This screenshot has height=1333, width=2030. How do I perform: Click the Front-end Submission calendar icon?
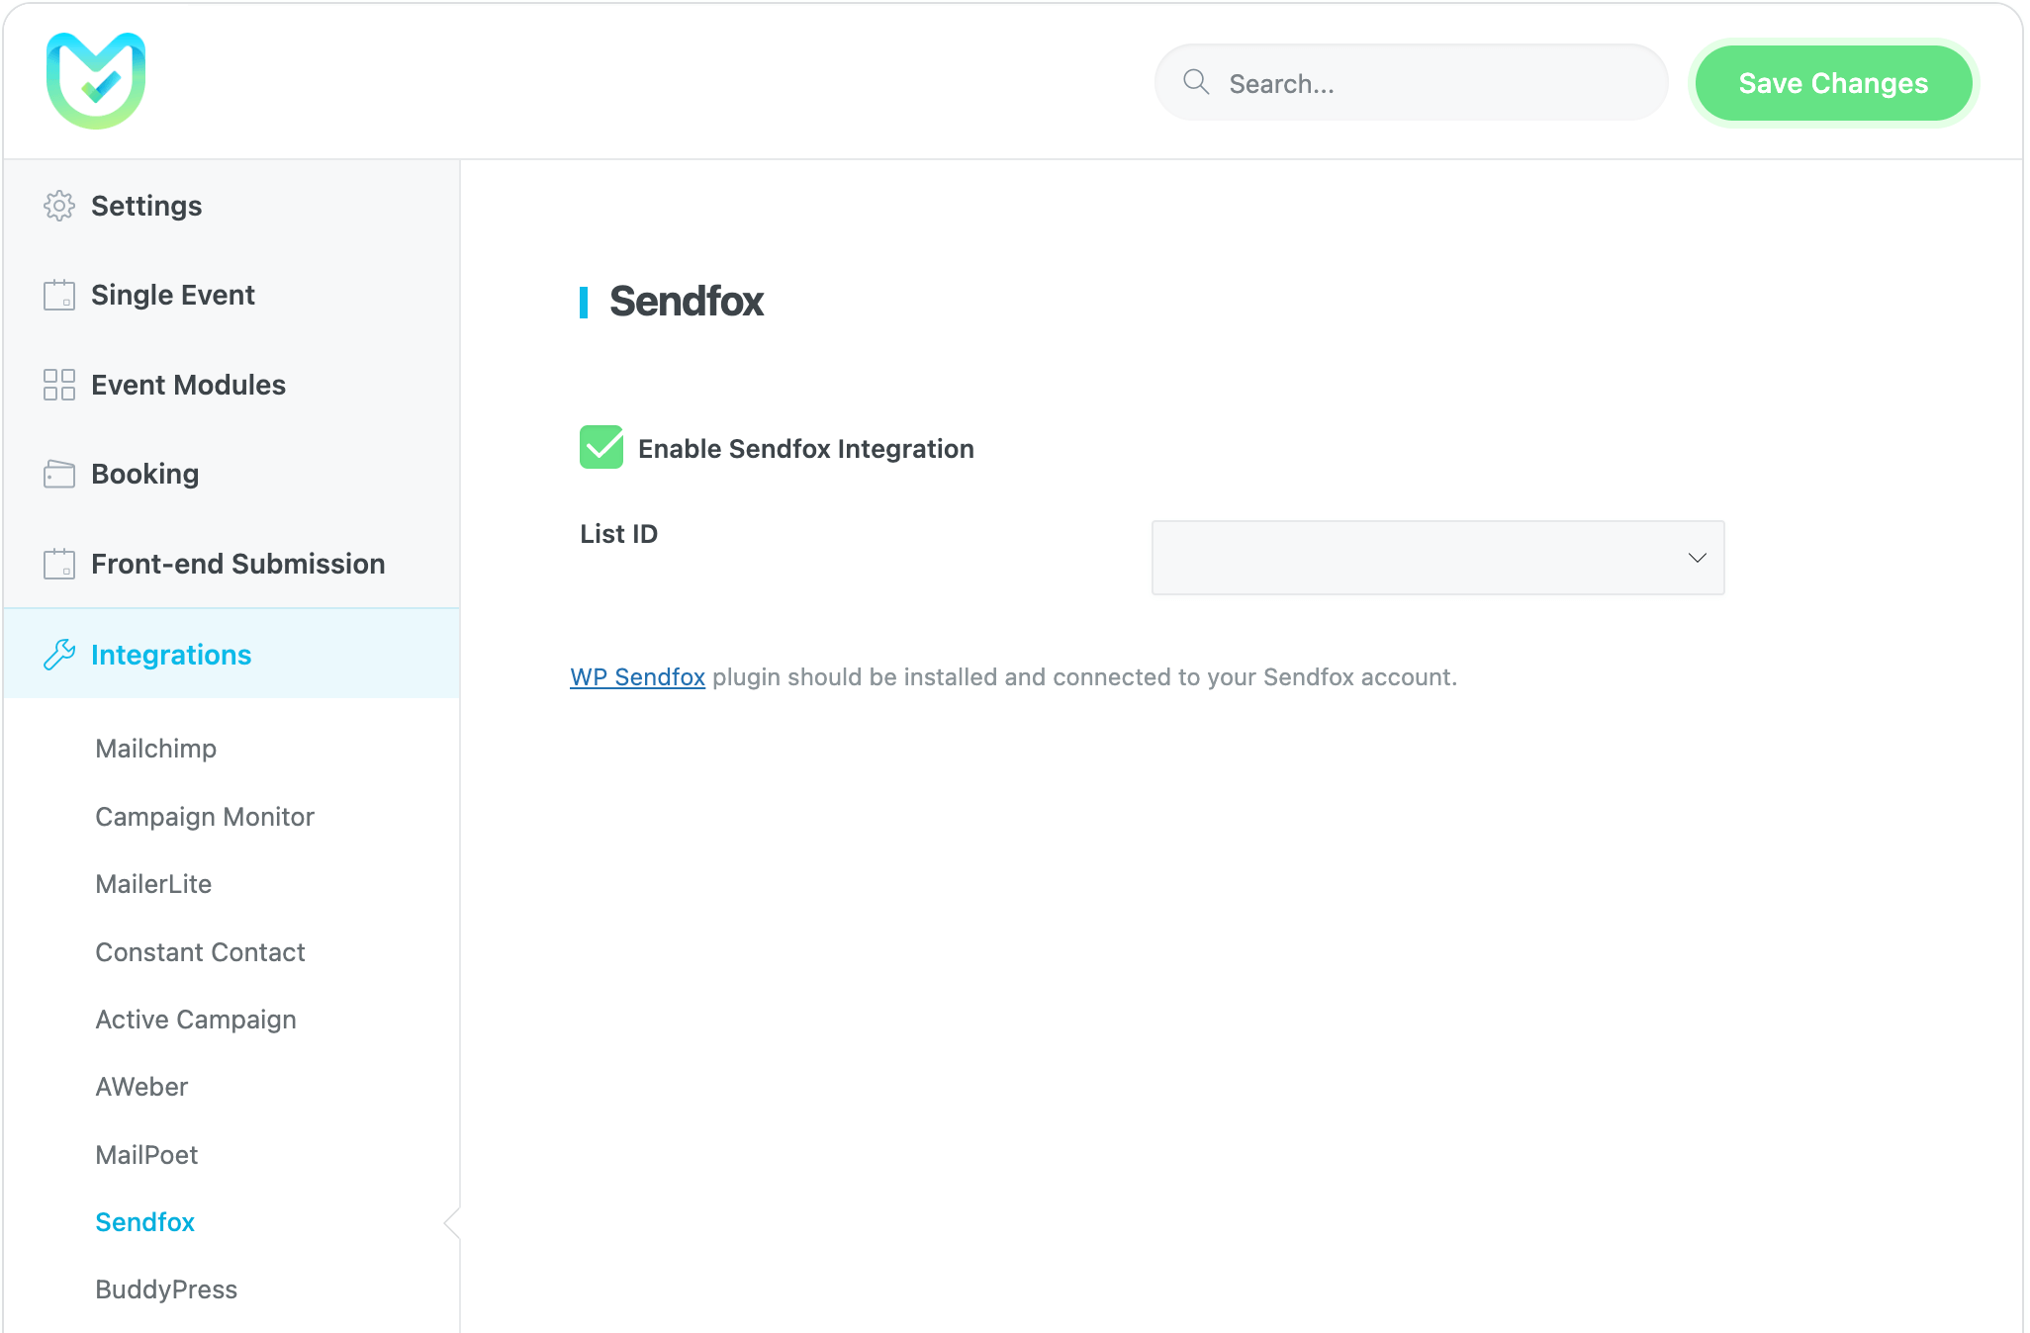(x=59, y=564)
